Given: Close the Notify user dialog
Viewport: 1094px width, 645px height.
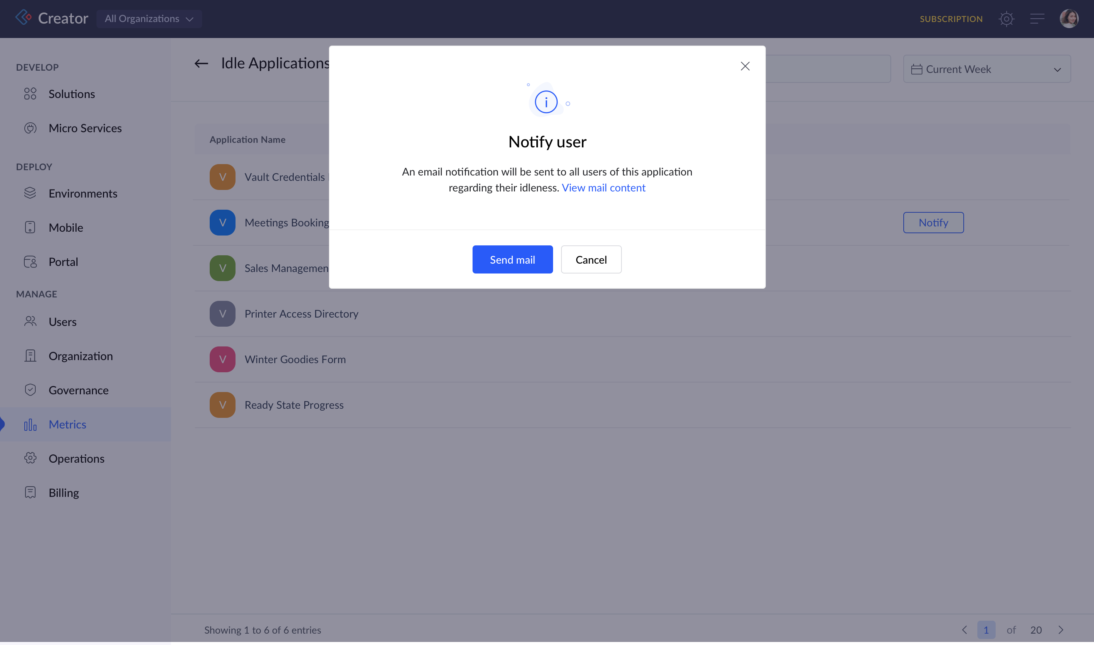Looking at the screenshot, I should 745,66.
